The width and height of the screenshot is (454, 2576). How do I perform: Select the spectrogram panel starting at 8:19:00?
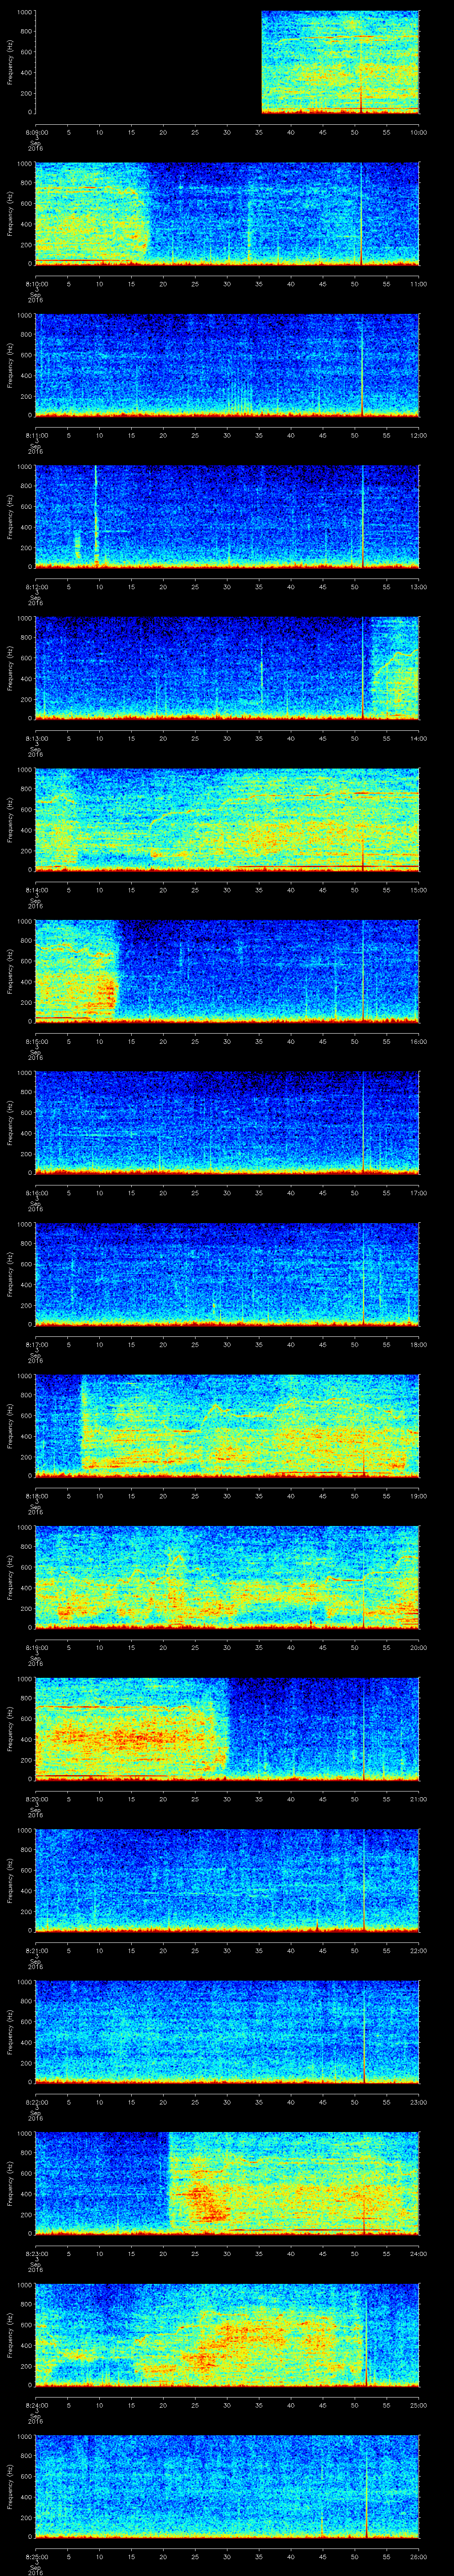click(x=227, y=1577)
